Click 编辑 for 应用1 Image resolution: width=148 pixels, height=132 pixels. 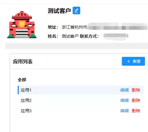125,90
